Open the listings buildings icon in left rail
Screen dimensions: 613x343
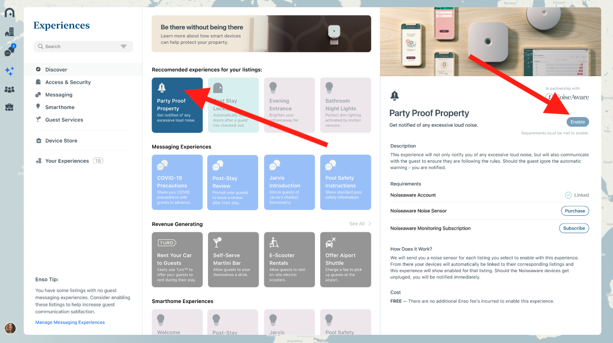click(9, 32)
